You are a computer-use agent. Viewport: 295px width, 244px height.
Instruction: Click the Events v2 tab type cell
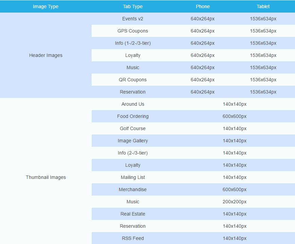[133, 19]
